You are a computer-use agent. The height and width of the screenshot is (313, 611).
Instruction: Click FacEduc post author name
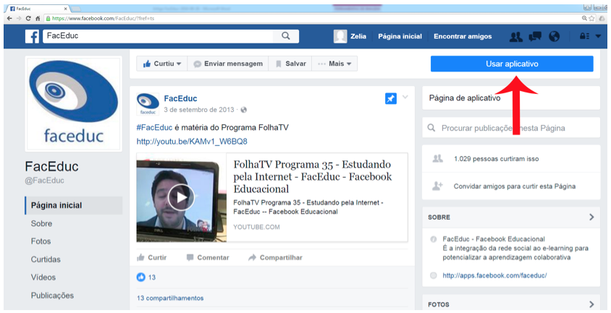coord(180,98)
